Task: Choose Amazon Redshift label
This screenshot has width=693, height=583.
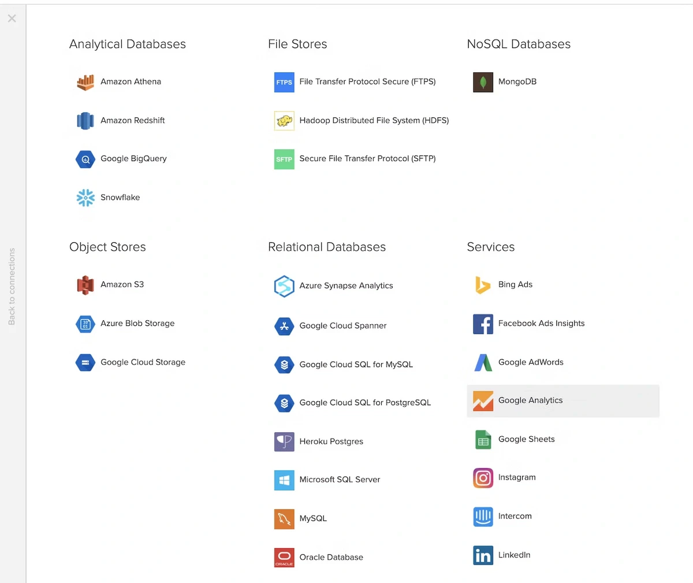Action: pos(133,120)
